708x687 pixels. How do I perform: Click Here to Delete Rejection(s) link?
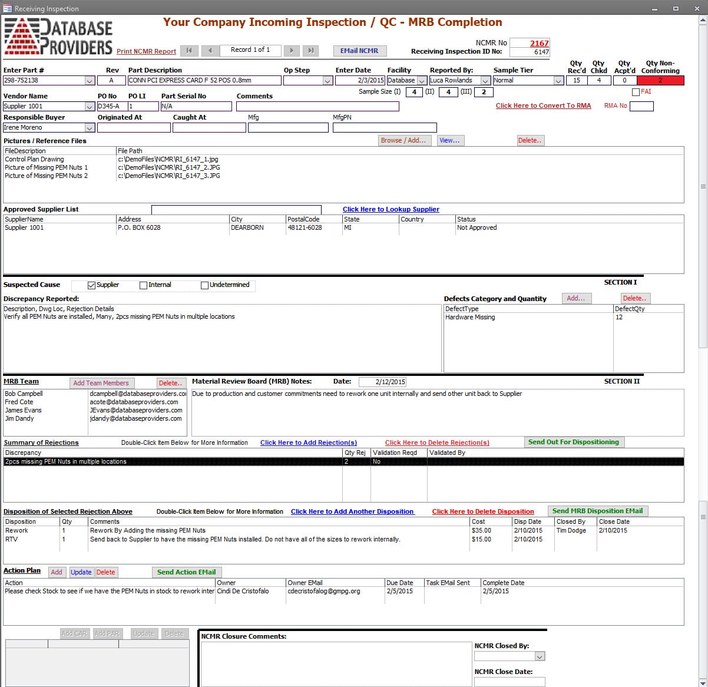coord(437,442)
